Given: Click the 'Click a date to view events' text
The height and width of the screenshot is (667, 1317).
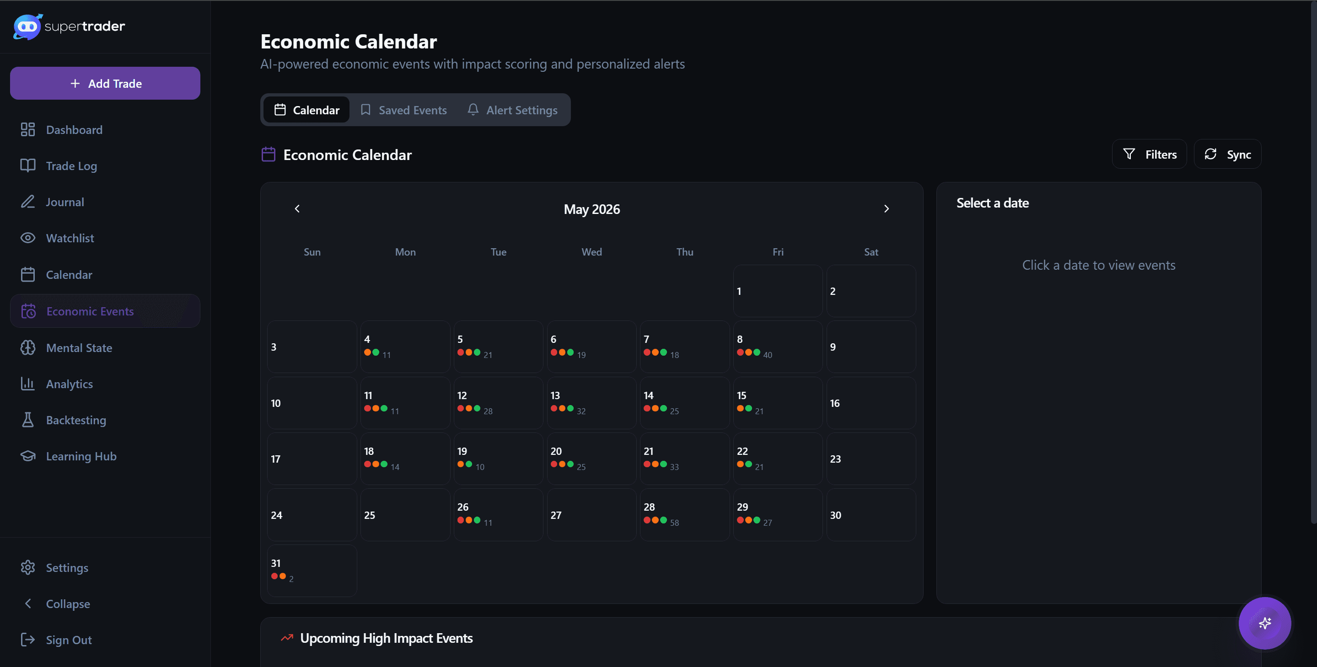Looking at the screenshot, I should tap(1098, 265).
